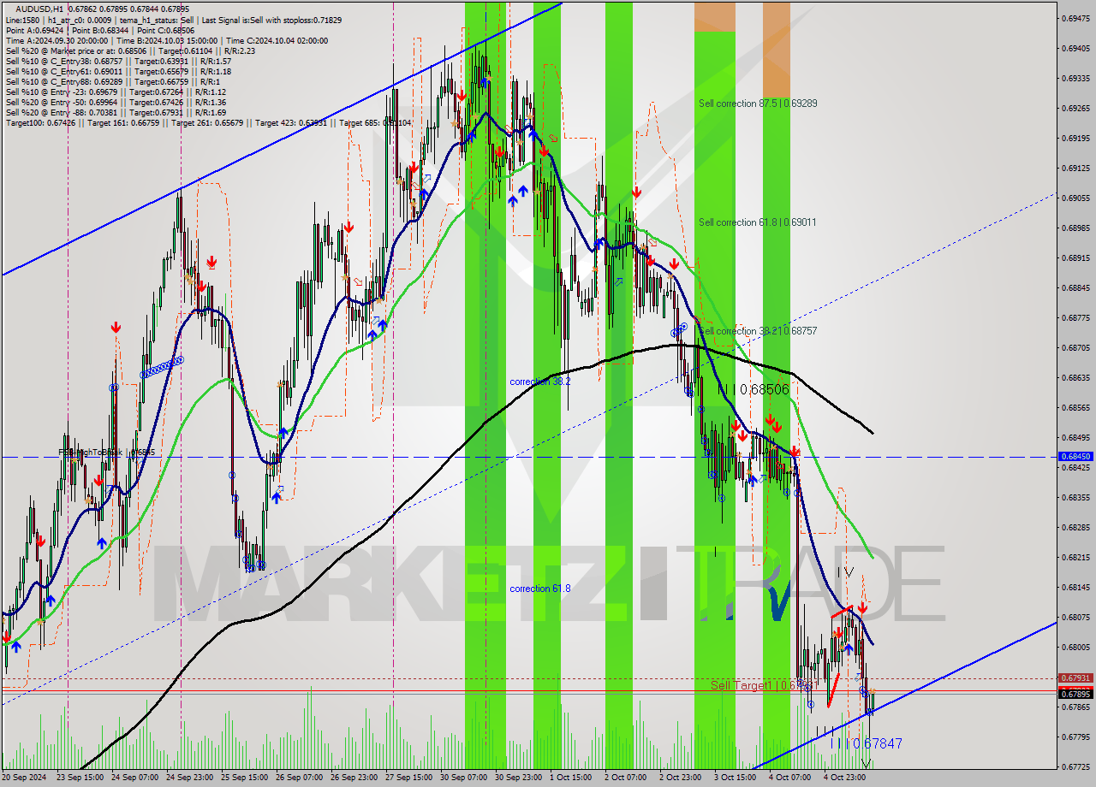This screenshot has height=787, width=1096.
Task: Select the 'Target100: 0.67426' targets line
Action: coord(208,122)
